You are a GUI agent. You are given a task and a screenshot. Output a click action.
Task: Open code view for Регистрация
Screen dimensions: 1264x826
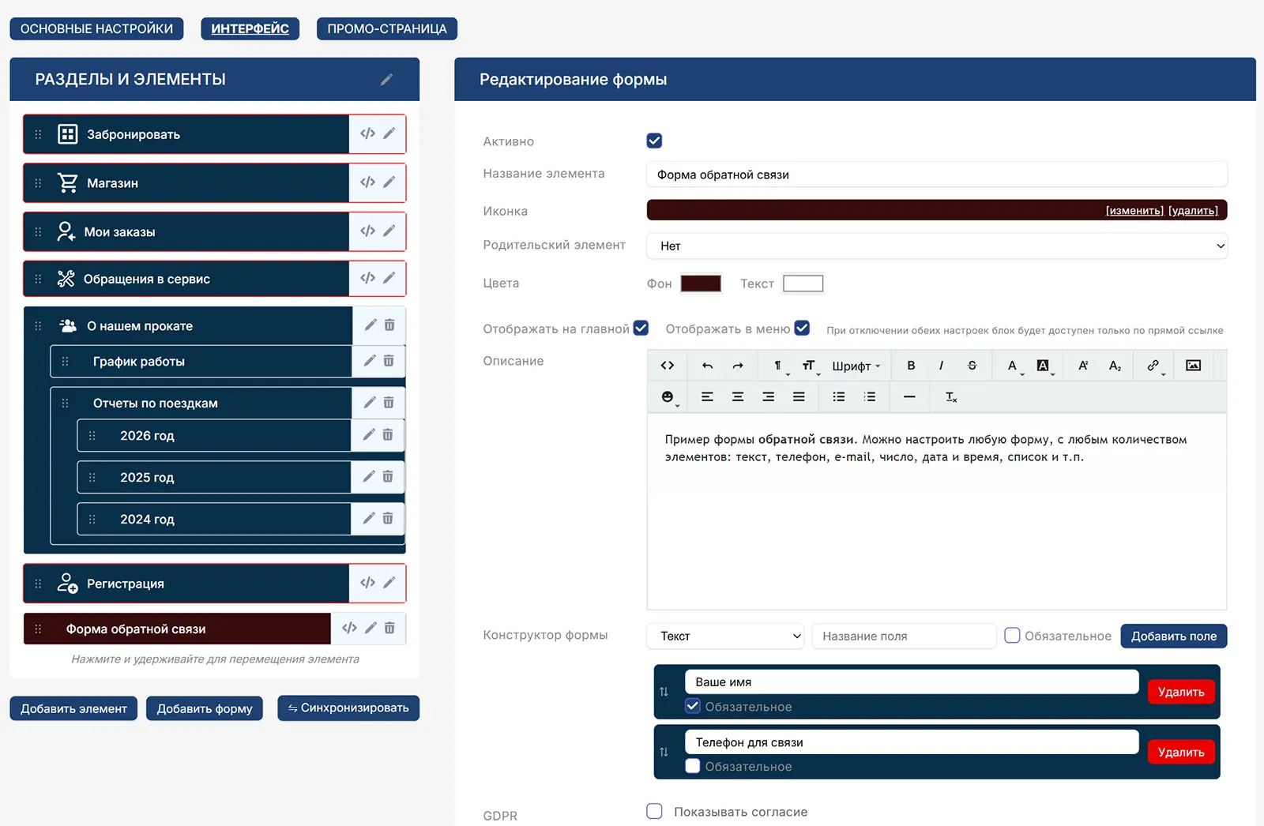coord(367,583)
